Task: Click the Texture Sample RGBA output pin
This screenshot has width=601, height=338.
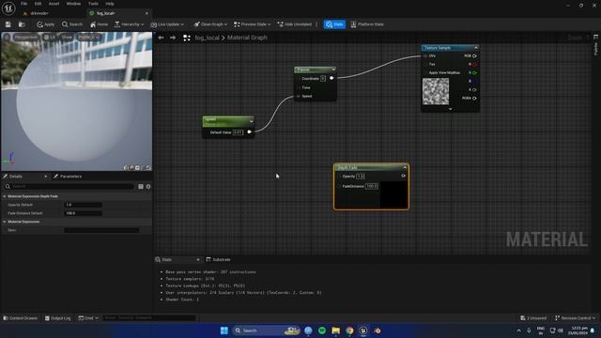Action: (474, 98)
